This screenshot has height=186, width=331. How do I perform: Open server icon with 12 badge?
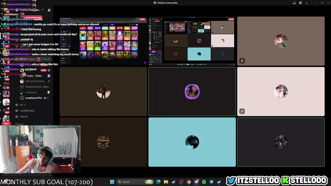coord(6,86)
